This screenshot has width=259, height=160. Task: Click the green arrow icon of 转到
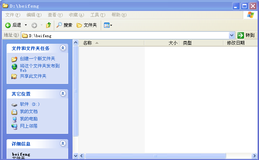point(240,35)
